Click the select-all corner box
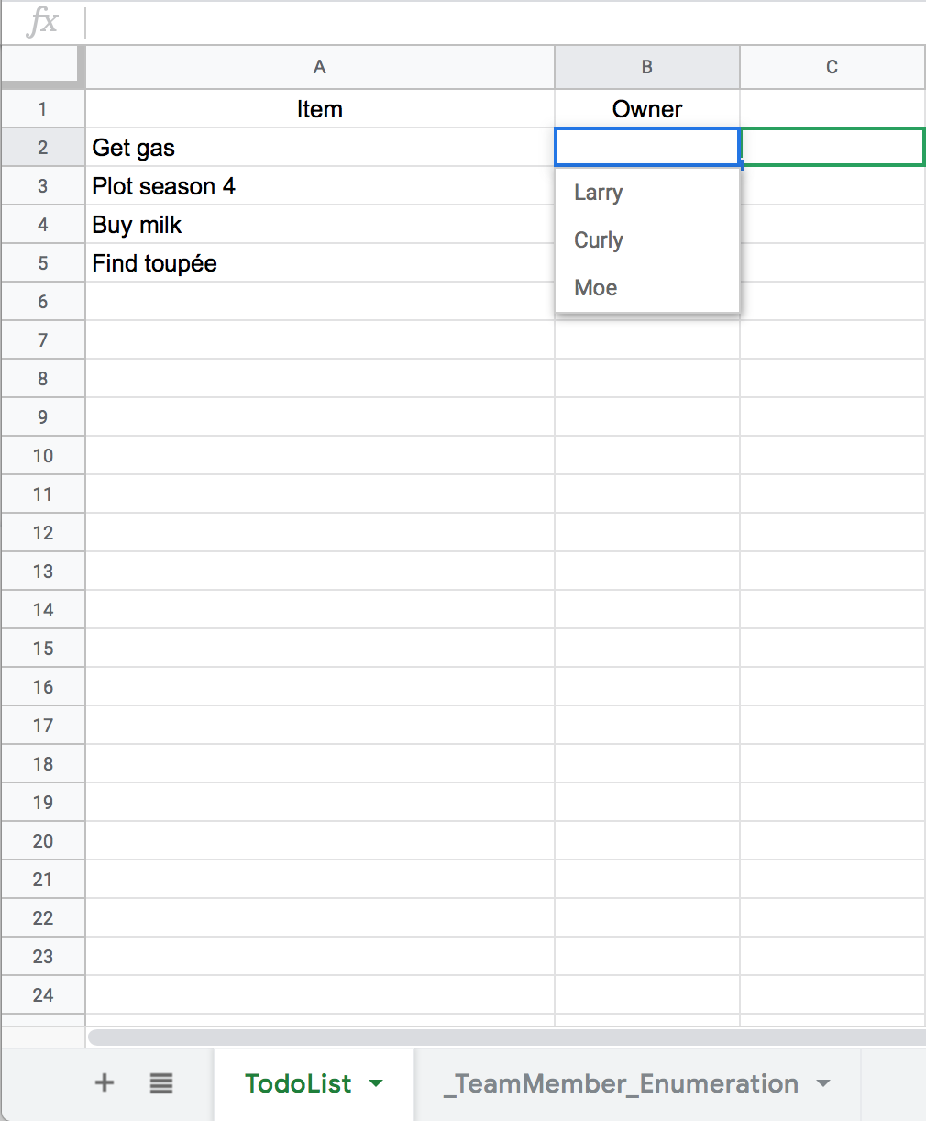The image size is (926, 1121). coord(42,67)
